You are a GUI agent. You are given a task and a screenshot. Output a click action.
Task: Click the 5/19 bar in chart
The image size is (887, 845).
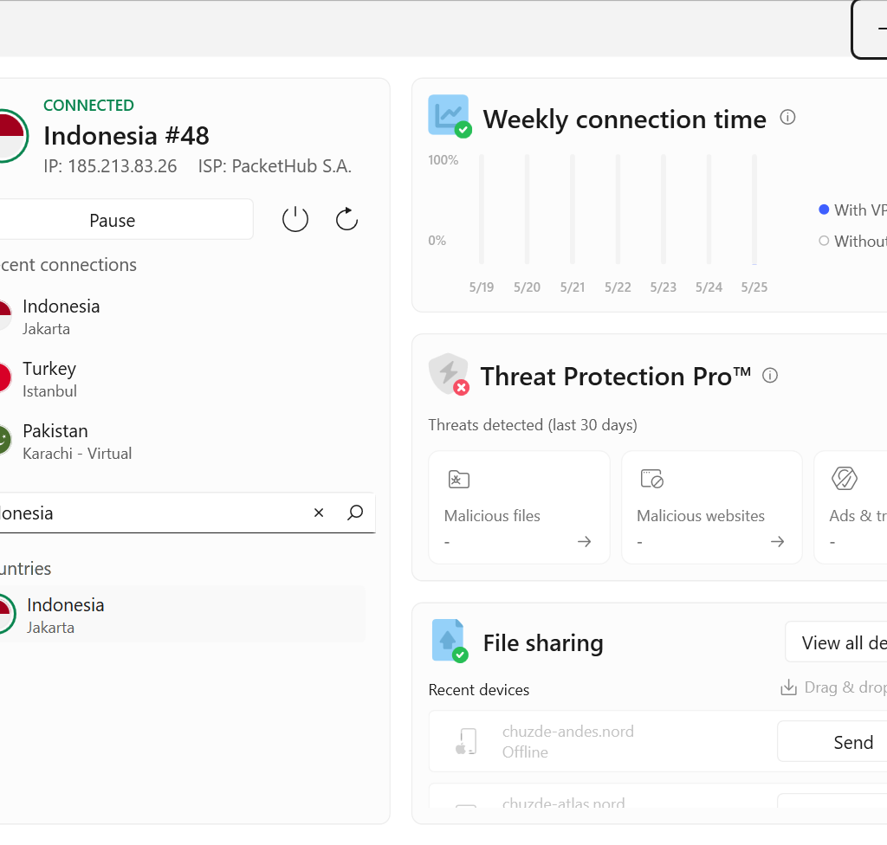[482, 210]
